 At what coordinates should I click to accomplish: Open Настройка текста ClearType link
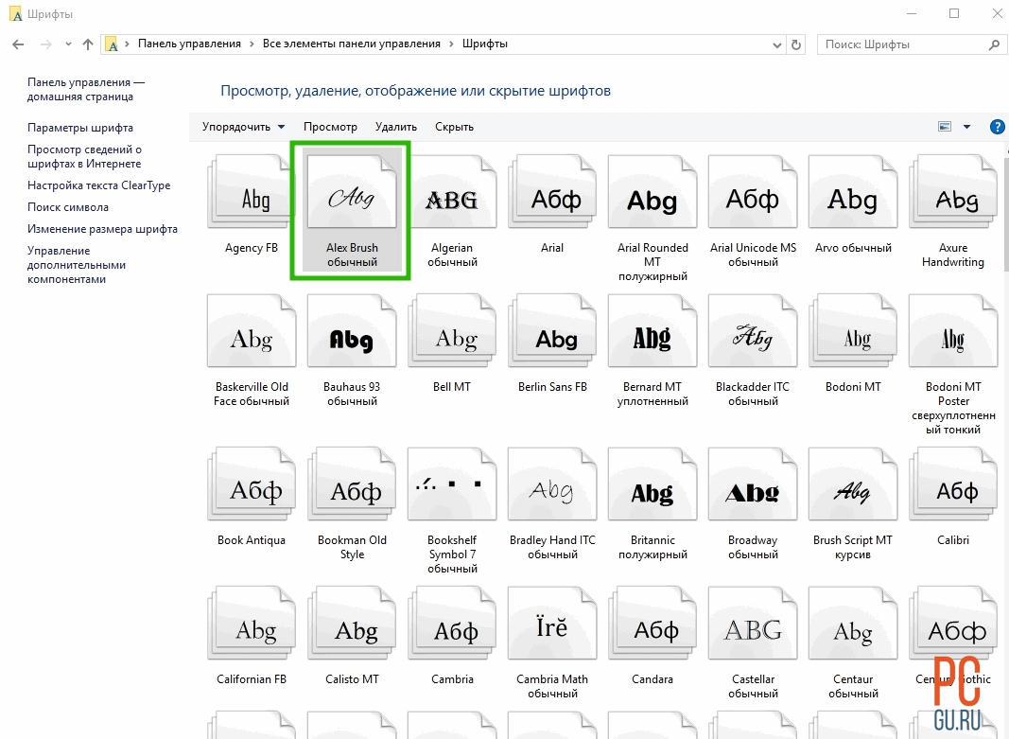click(98, 185)
